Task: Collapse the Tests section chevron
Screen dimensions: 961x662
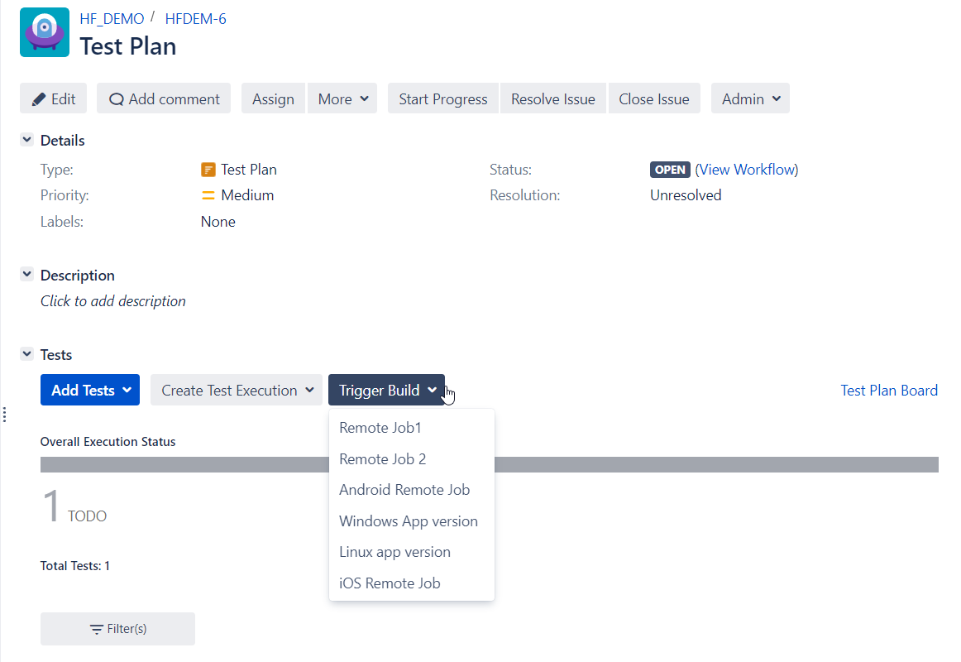Action: (x=27, y=353)
